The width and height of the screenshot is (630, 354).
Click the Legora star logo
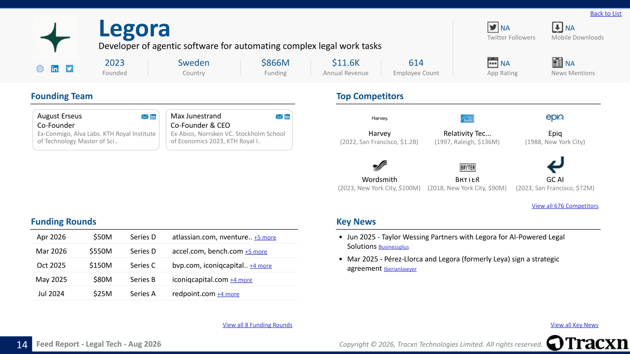(x=55, y=37)
